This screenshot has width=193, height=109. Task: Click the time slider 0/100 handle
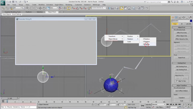pyautogui.click(x=10, y=99)
